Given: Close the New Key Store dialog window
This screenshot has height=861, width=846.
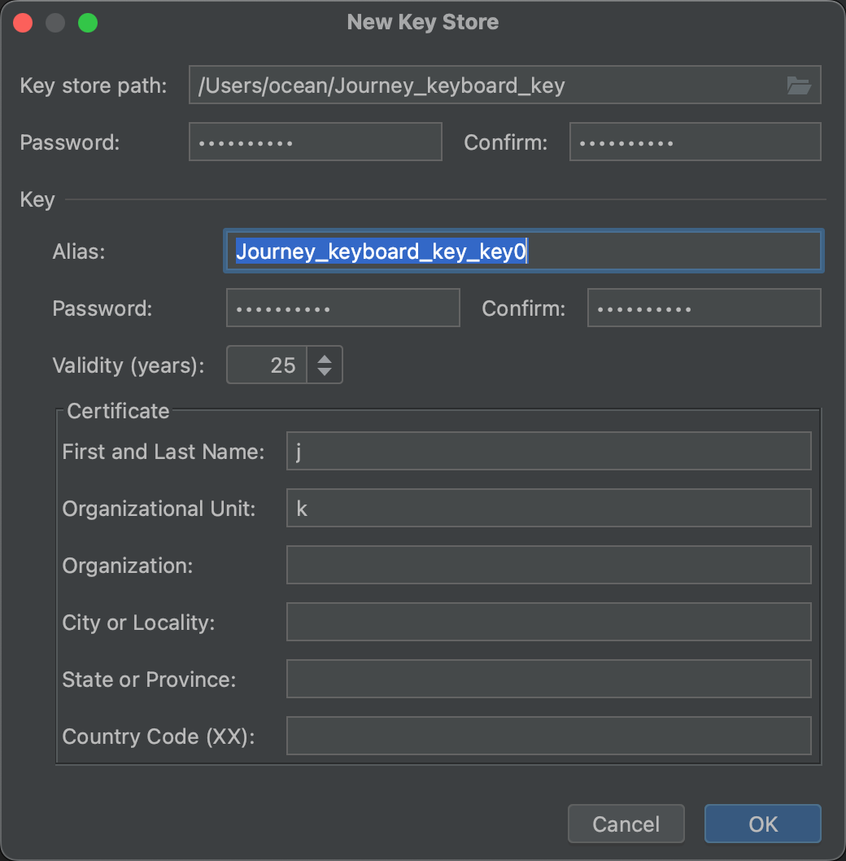Looking at the screenshot, I should click(23, 23).
